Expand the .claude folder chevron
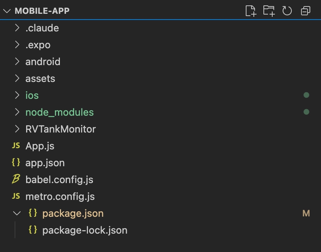The height and width of the screenshot is (252, 321). [17, 28]
